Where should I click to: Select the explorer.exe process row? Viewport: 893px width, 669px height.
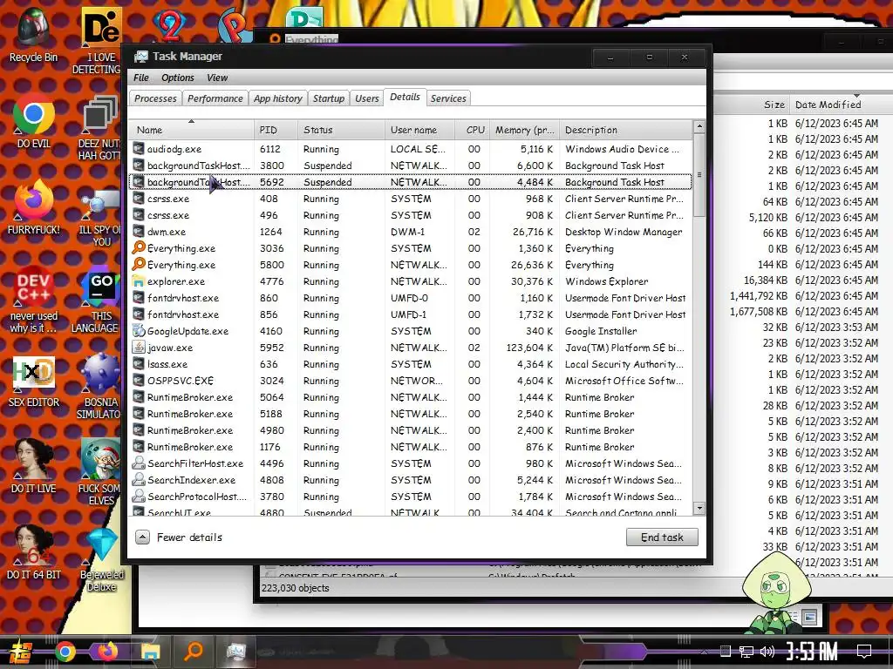point(411,281)
